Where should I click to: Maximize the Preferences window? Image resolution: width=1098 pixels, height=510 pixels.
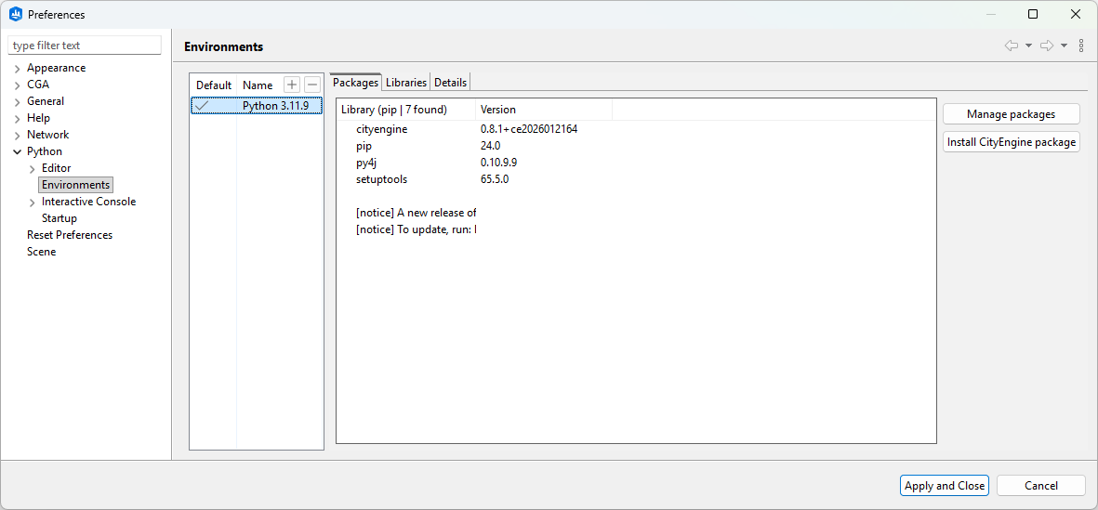click(1033, 14)
